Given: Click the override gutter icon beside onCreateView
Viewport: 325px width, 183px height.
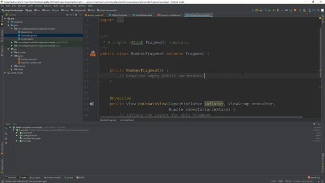Looking at the screenshot, I should (x=91, y=104).
